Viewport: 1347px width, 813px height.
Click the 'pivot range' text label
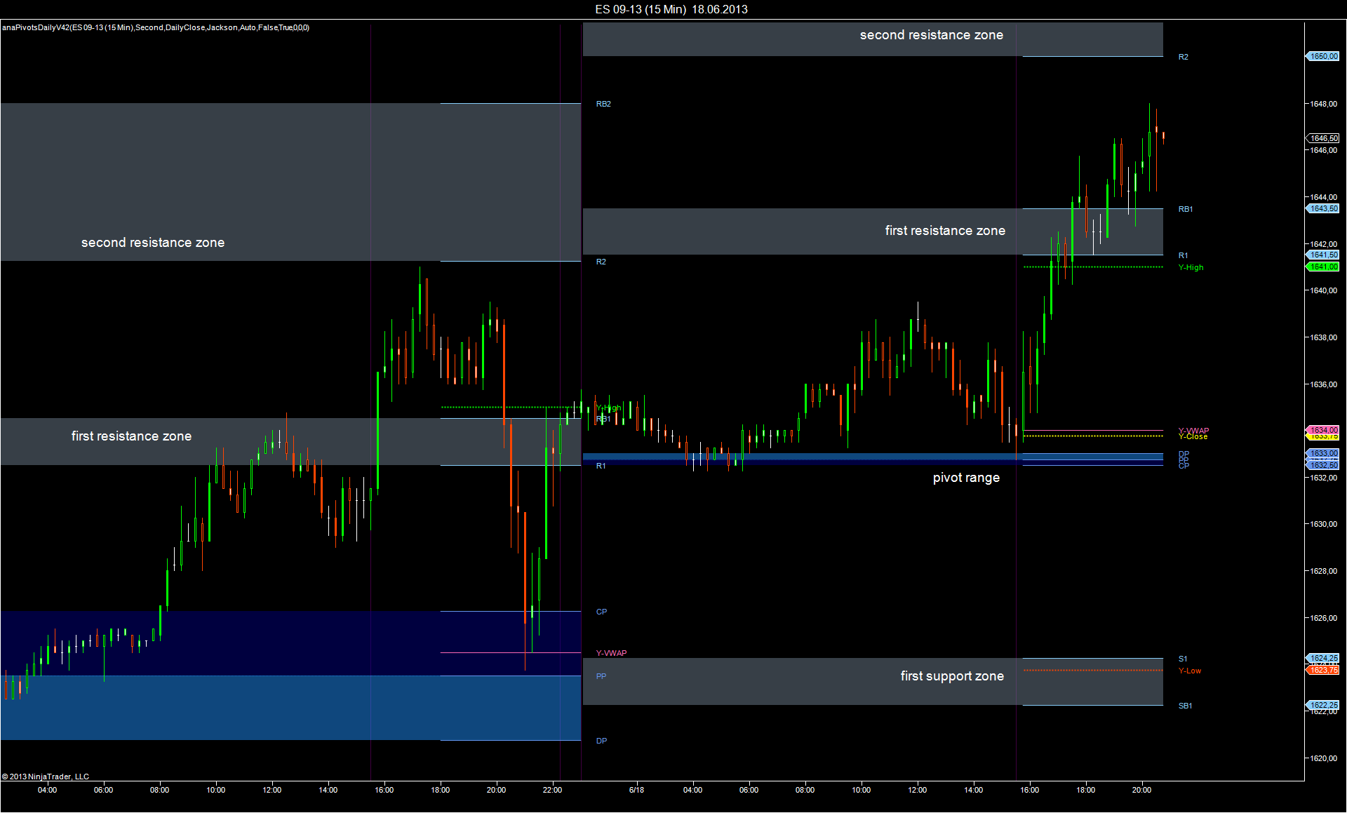(966, 478)
